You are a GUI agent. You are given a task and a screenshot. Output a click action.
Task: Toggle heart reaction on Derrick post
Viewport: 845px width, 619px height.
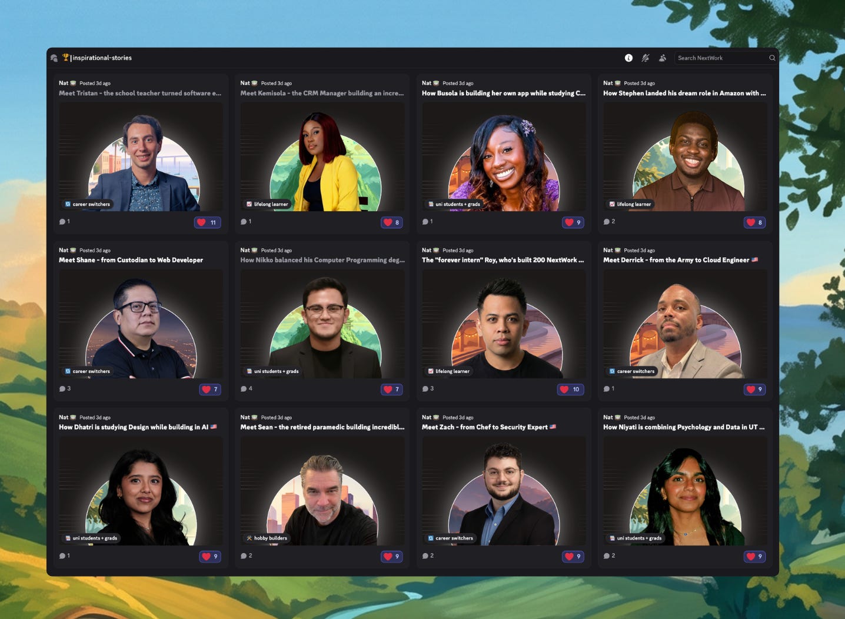coord(755,390)
